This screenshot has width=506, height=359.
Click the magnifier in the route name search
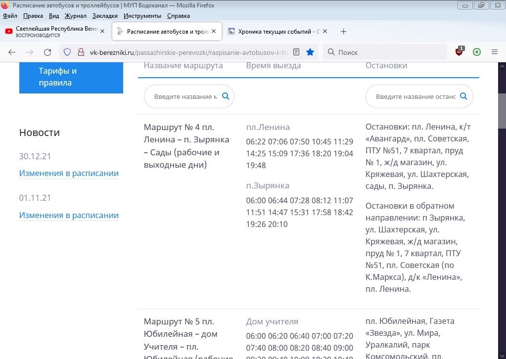226,96
